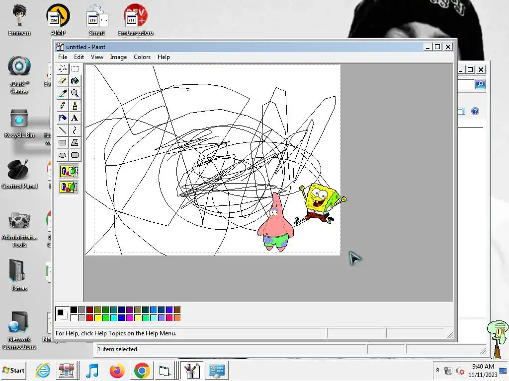Open the View menu
This screenshot has height=381, width=509.
(97, 57)
